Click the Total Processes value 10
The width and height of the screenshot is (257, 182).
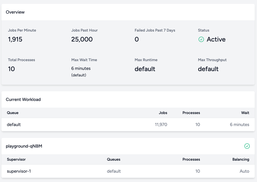tap(11, 69)
